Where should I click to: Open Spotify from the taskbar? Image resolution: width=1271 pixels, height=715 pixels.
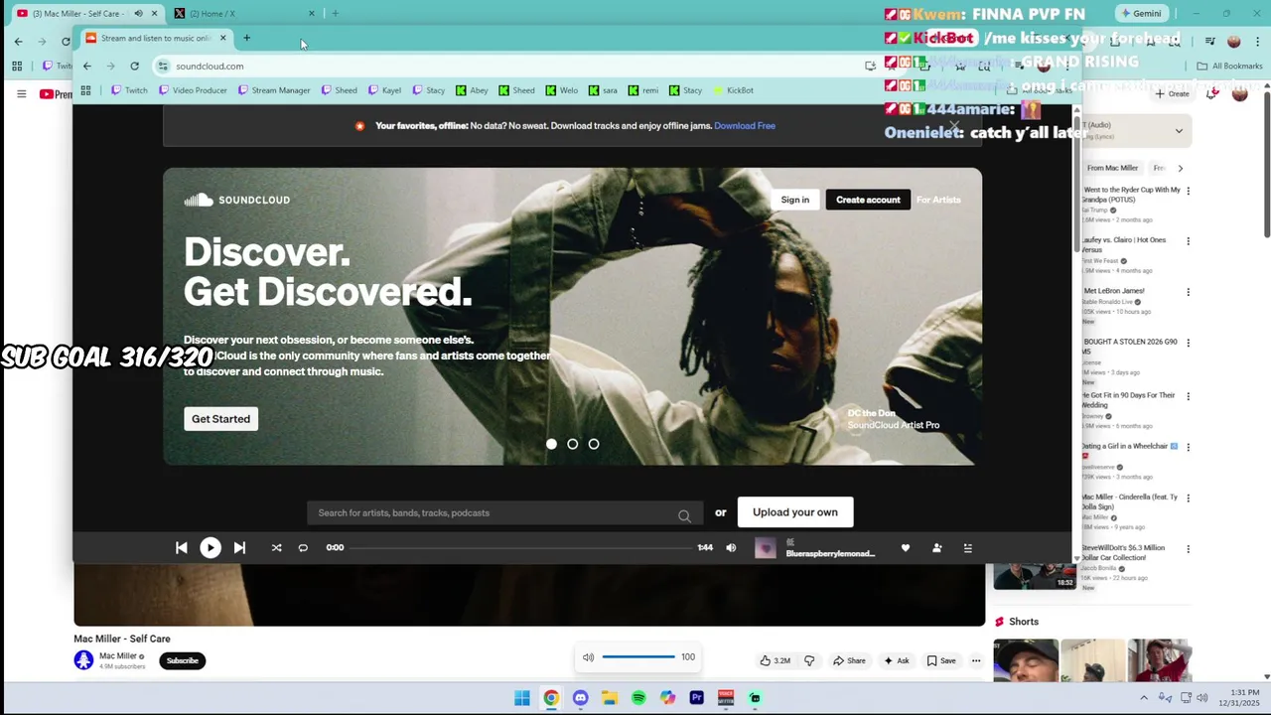638,698
